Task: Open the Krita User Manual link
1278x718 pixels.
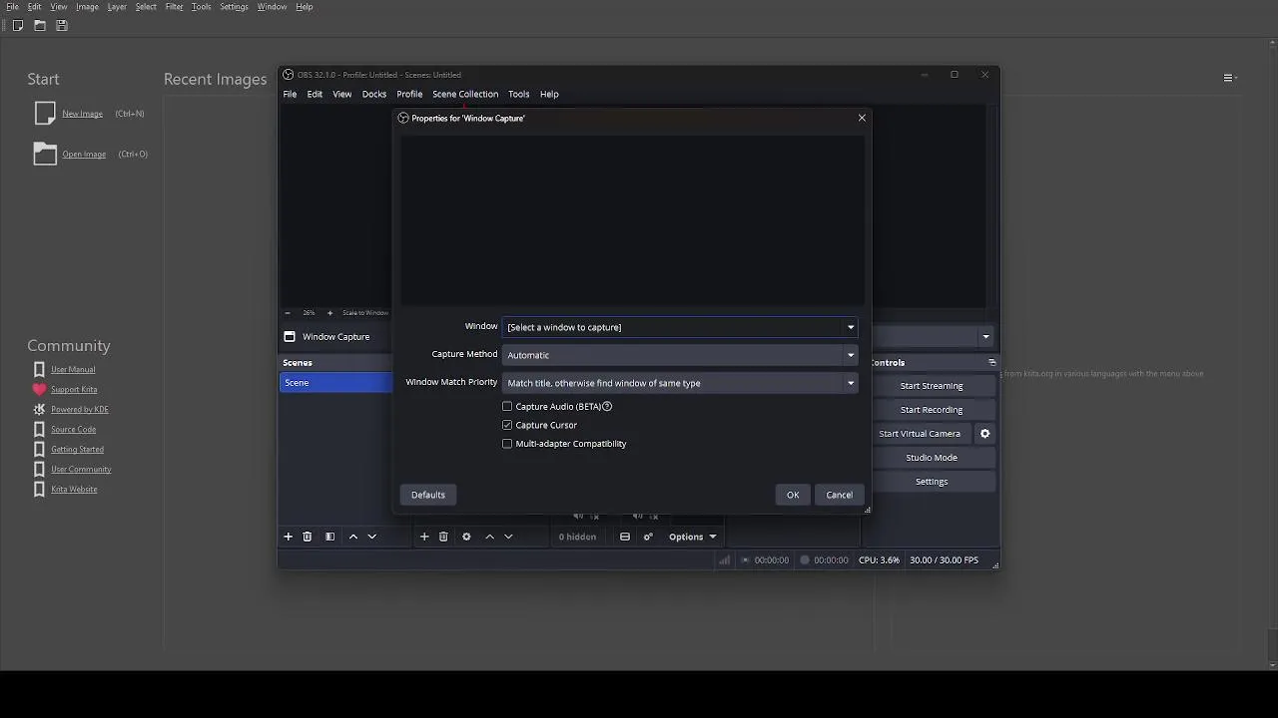Action: pyautogui.click(x=73, y=370)
